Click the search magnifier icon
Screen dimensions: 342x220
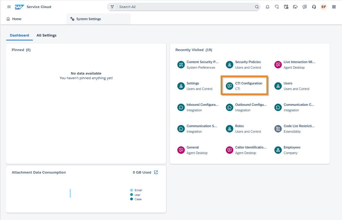[x=257, y=7]
